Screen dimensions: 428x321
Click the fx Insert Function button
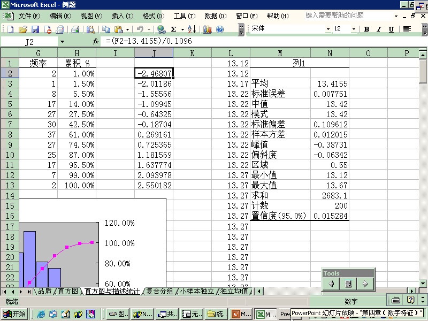tap(96, 41)
